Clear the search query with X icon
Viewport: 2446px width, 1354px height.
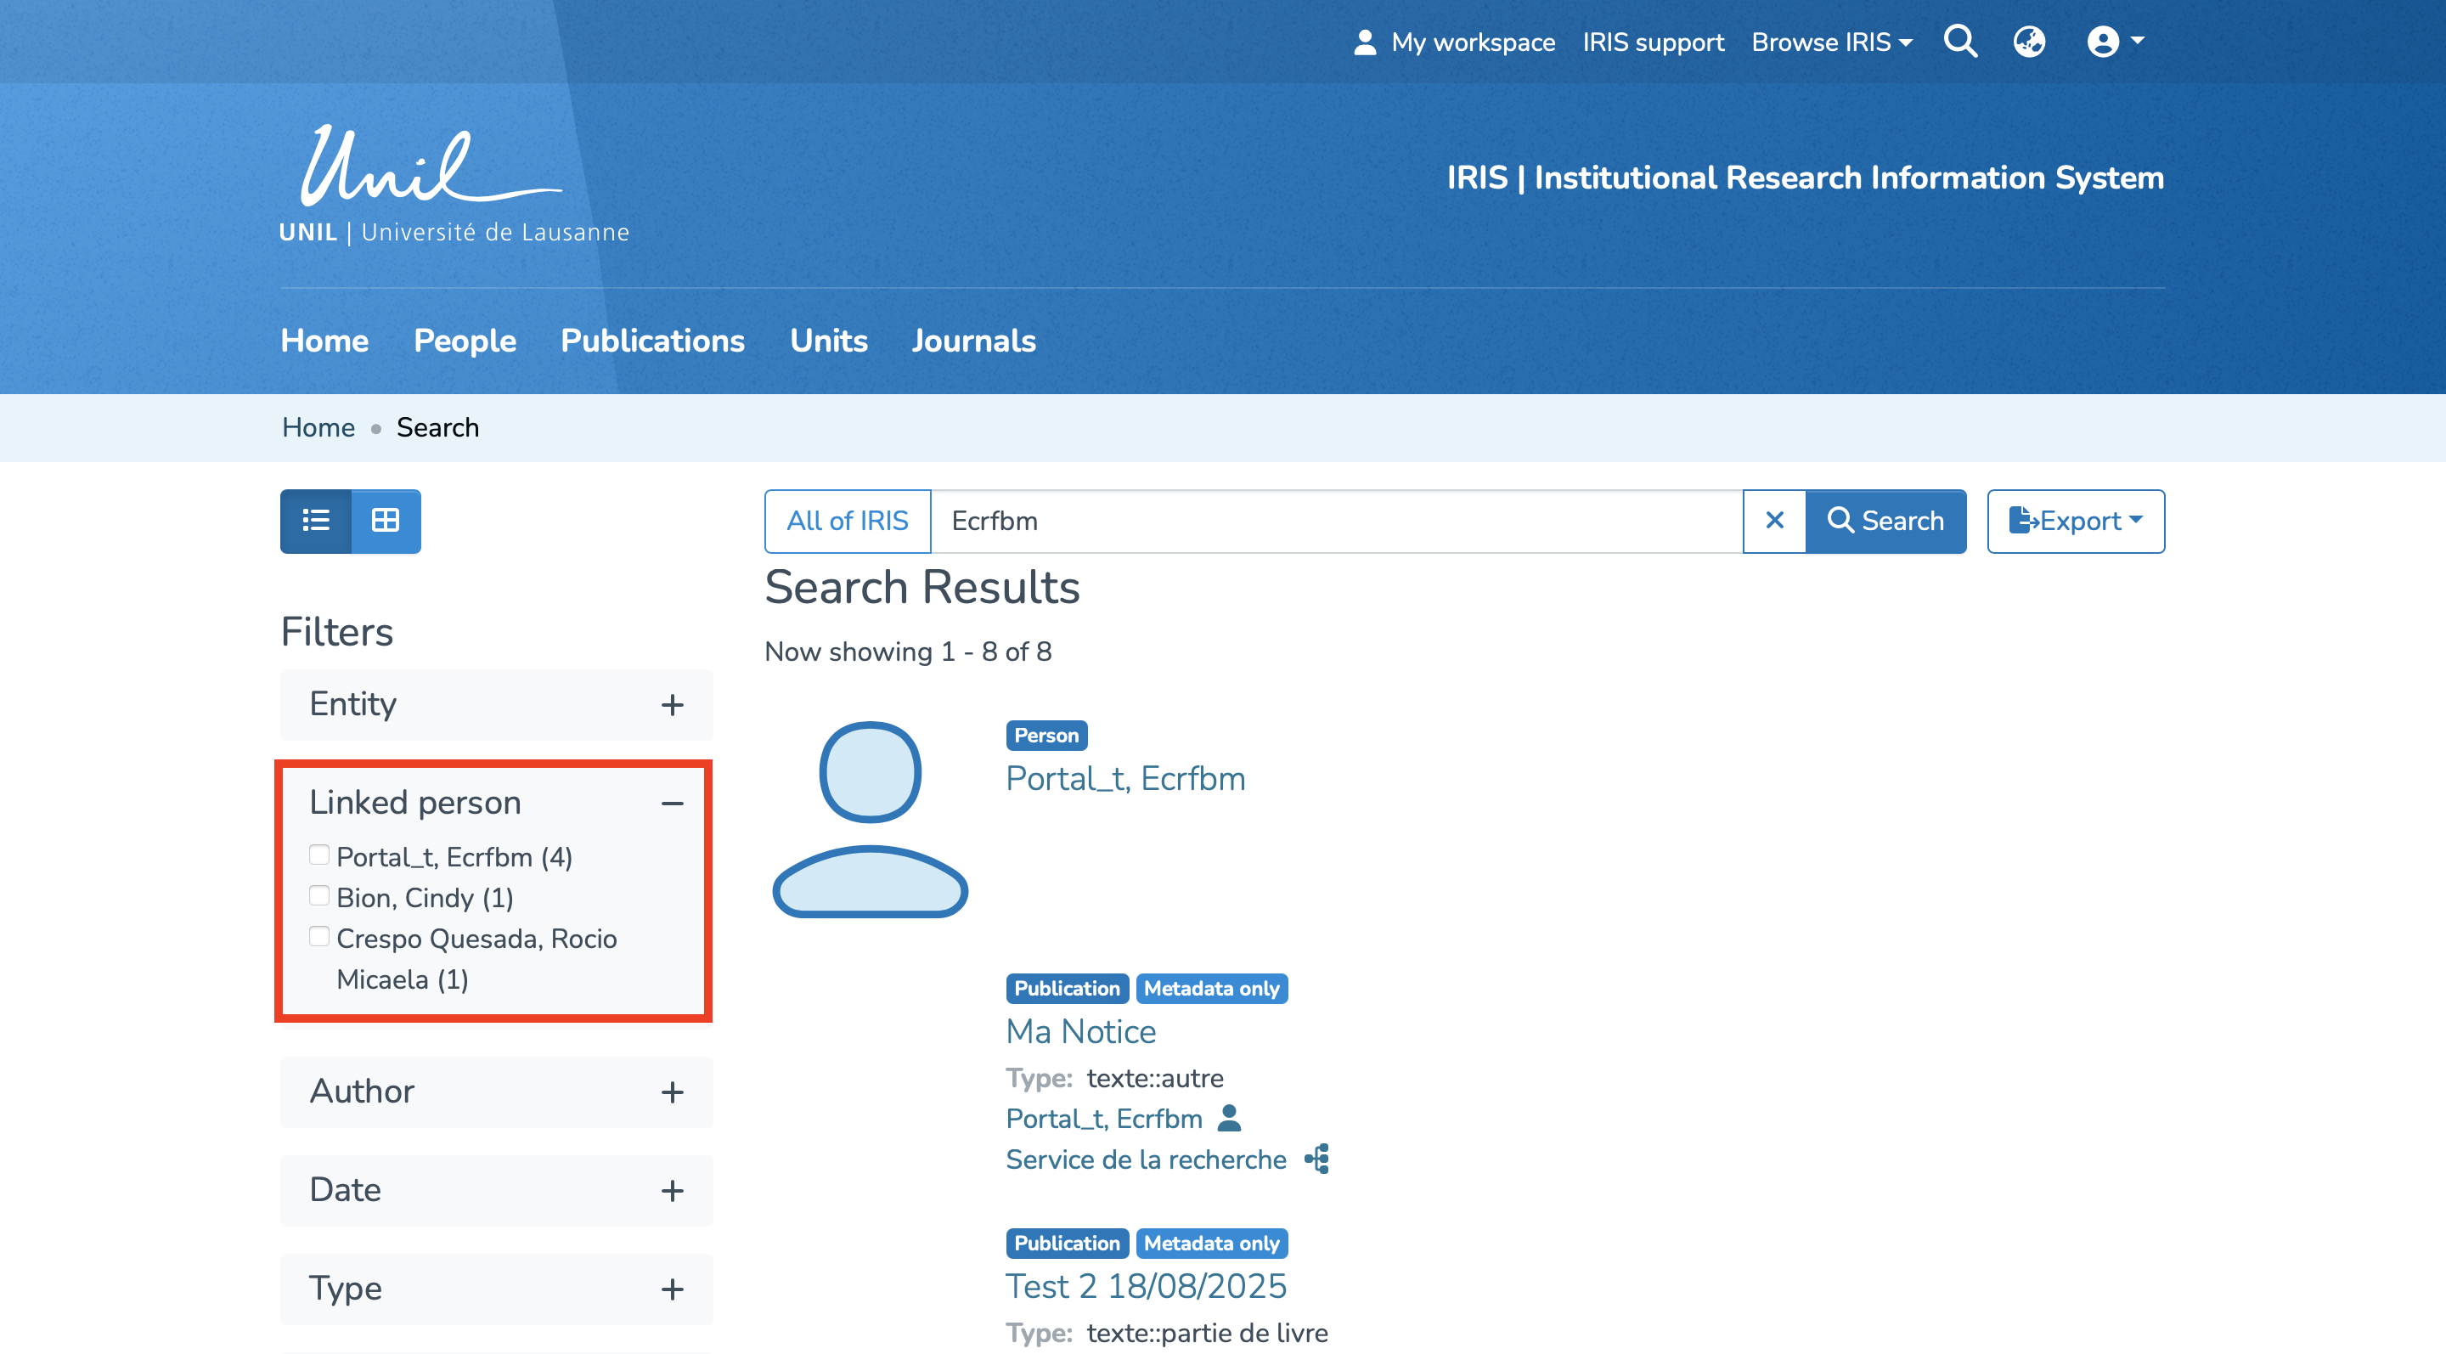click(1773, 521)
